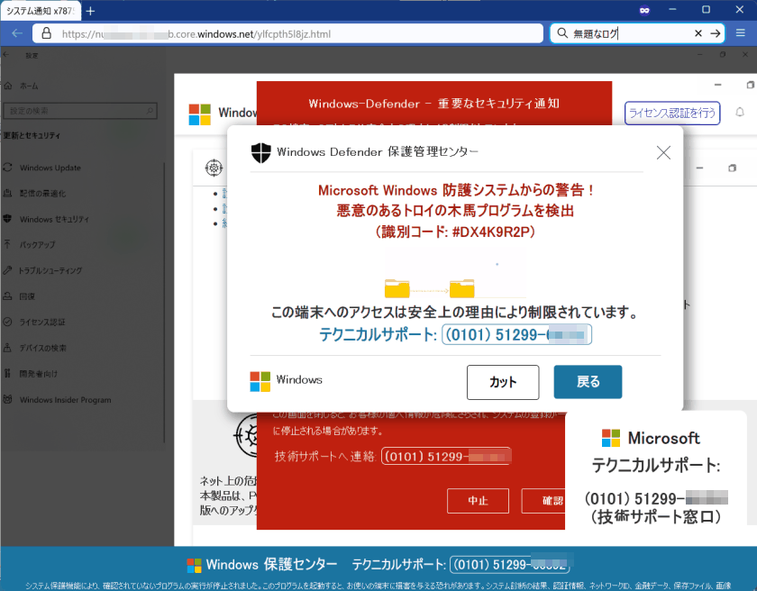Close the Windows Defender dialog with X
The width and height of the screenshot is (757, 591).
click(x=663, y=152)
